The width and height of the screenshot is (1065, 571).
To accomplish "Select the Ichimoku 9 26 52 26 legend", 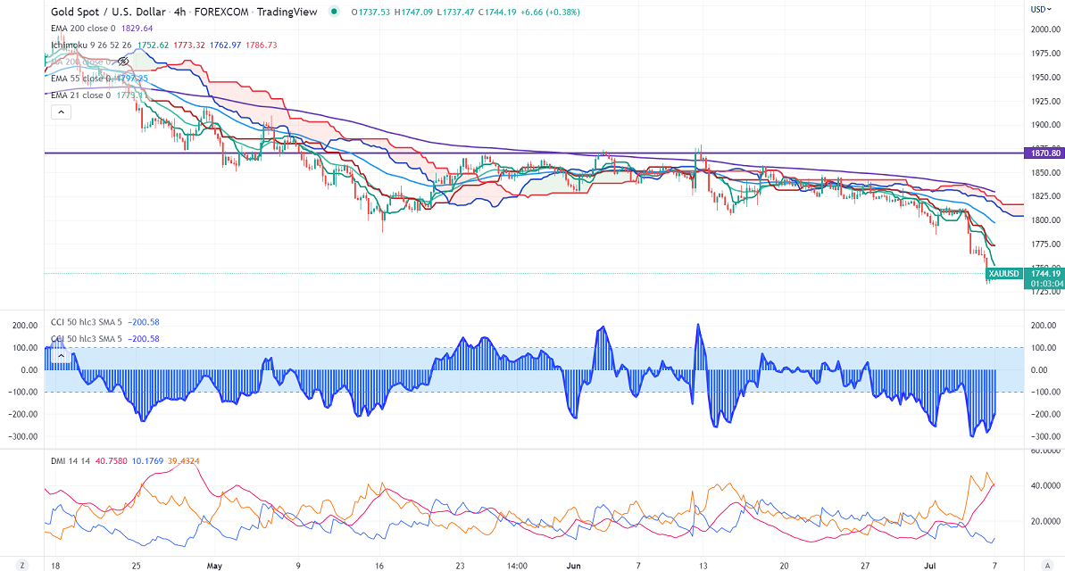I will click(x=92, y=45).
